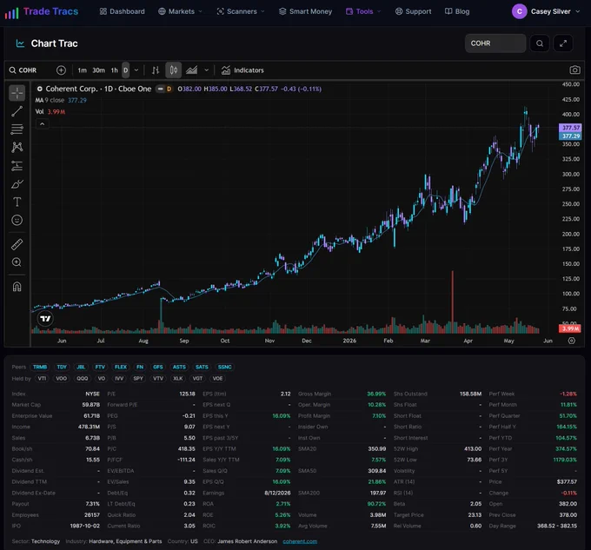Viewport: 591px width, 550px height.
Task: Select the text annotation tool
Action: pos(17,202)
